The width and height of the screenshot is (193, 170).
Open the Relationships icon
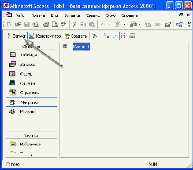[179, 25]
